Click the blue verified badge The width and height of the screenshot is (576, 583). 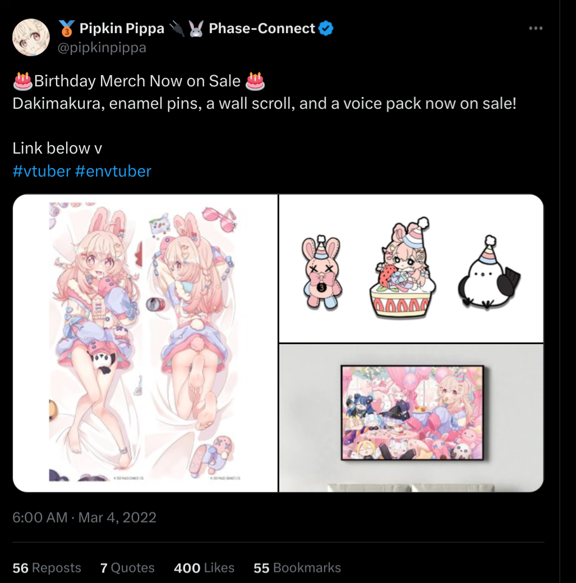326,28
